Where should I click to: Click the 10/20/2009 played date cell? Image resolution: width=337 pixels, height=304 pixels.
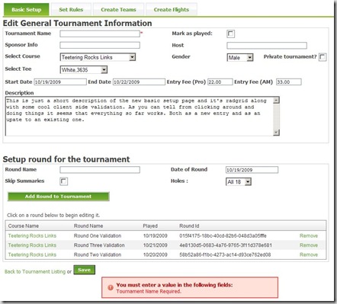pyautogui.click(x=156, y=254)
